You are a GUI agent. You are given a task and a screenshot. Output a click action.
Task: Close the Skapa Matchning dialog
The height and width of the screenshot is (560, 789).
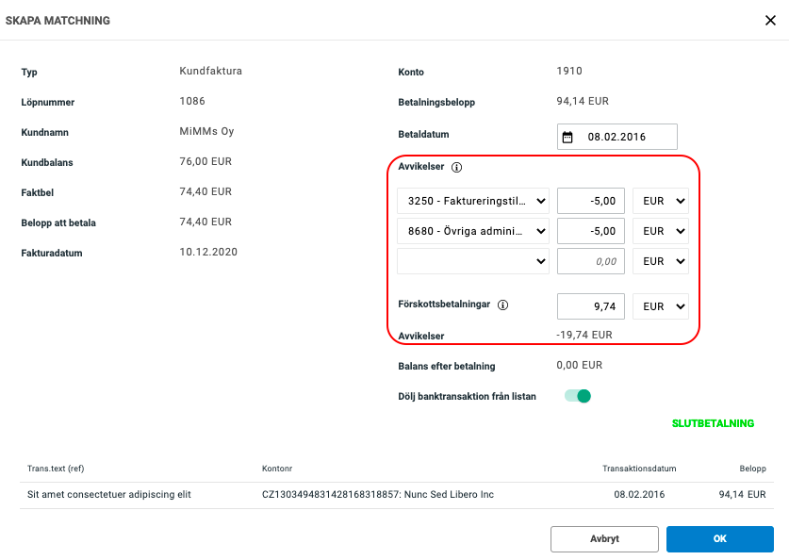pyautogui.click(x=770, y=21)
